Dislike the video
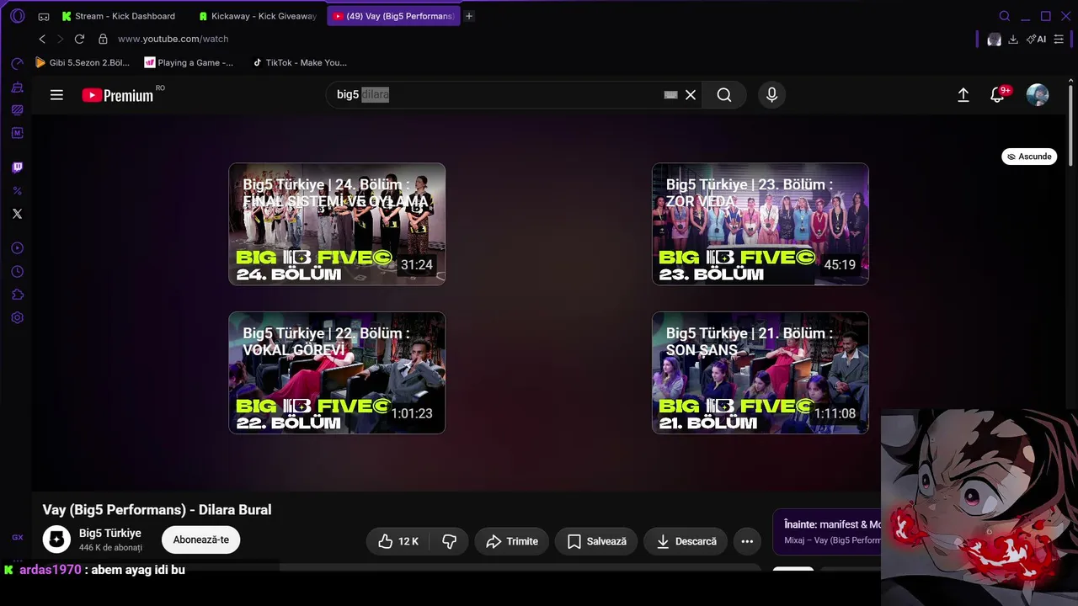The width and height of the screenshot is (1078, 606). (x=449, y=541)
